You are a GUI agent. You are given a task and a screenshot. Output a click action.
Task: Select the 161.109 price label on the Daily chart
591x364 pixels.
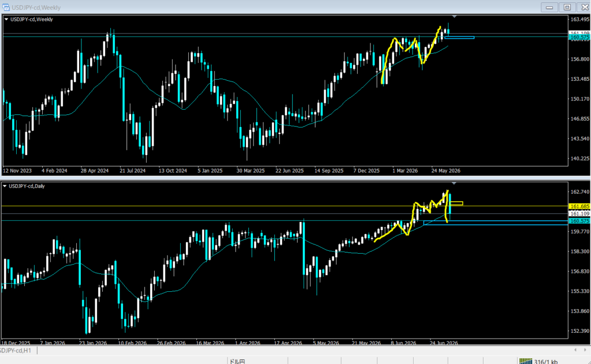[579, 213]
